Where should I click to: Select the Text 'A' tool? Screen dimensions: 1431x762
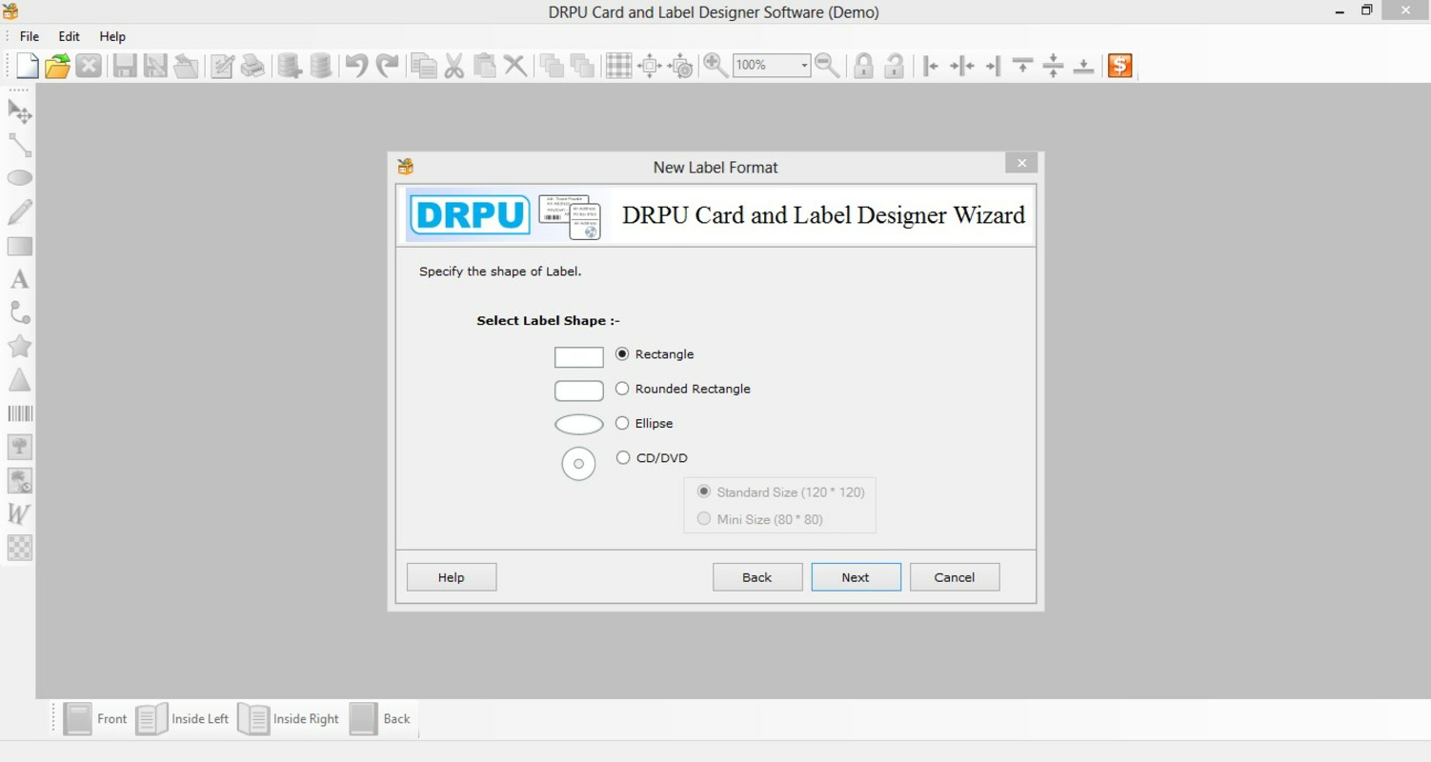click(x=20, y=280)
